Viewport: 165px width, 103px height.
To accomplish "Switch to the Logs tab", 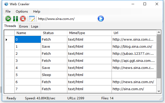I will [34, 26].
